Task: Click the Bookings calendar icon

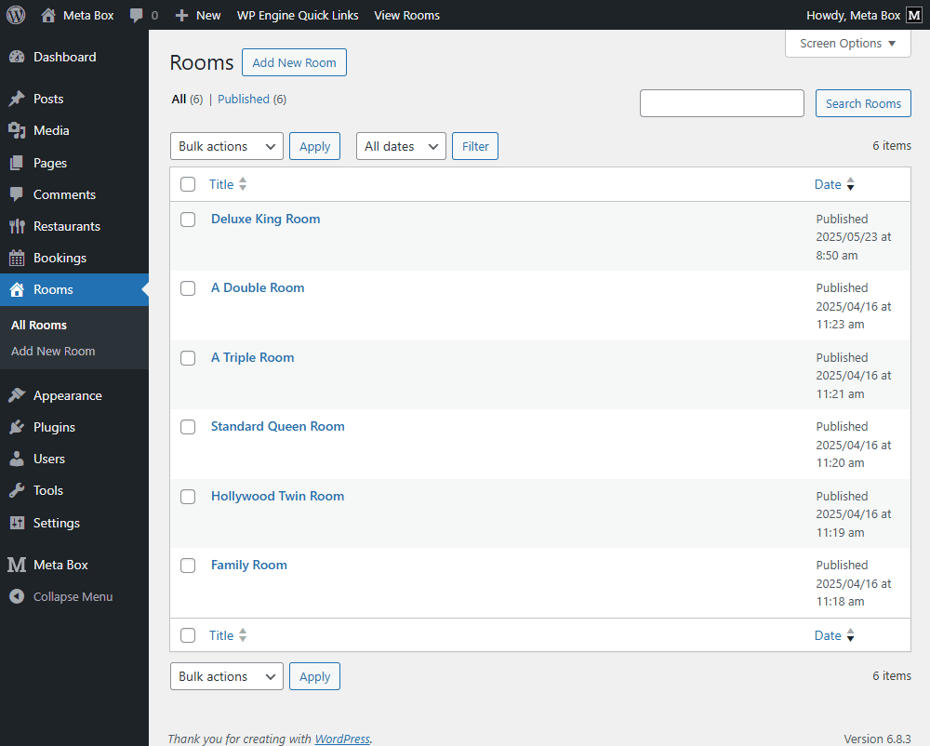Action: point(17,258)
